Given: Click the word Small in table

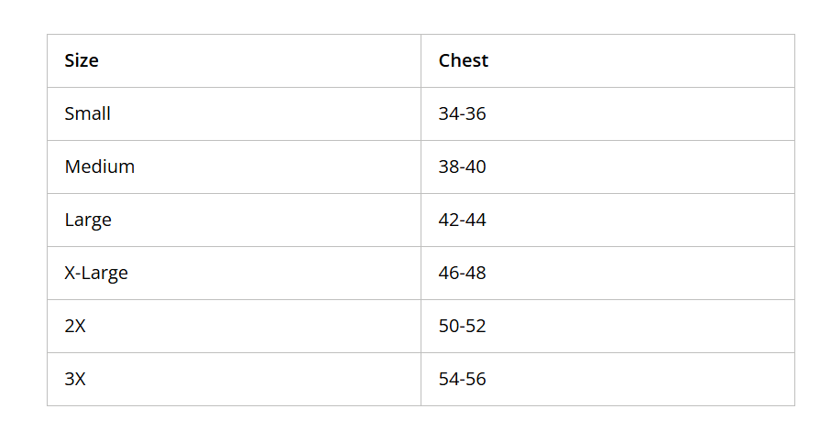Looking at the screenshot, I should pyautogui.click(x=87, y=113).
